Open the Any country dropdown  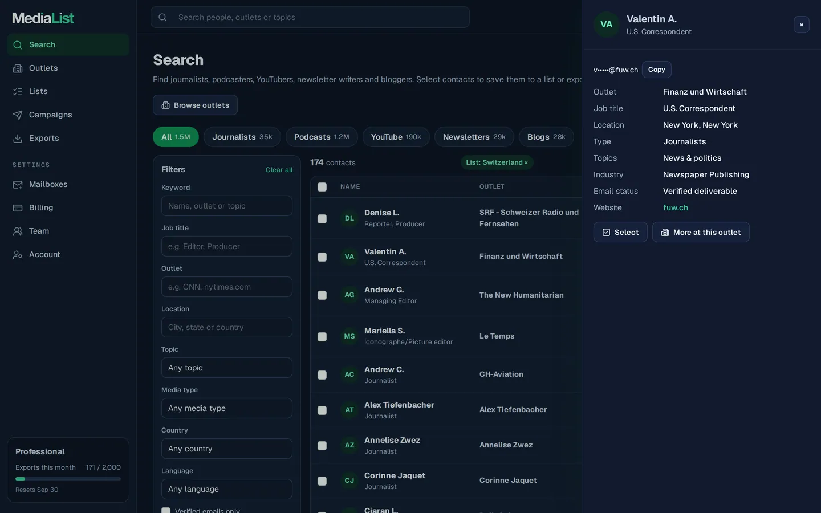pos(227,449)
